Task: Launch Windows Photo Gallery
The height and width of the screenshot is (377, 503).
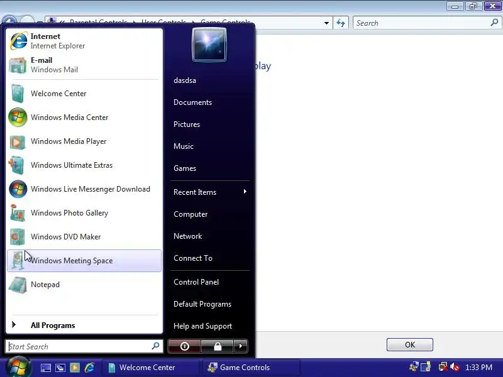Action: (84, 213)
